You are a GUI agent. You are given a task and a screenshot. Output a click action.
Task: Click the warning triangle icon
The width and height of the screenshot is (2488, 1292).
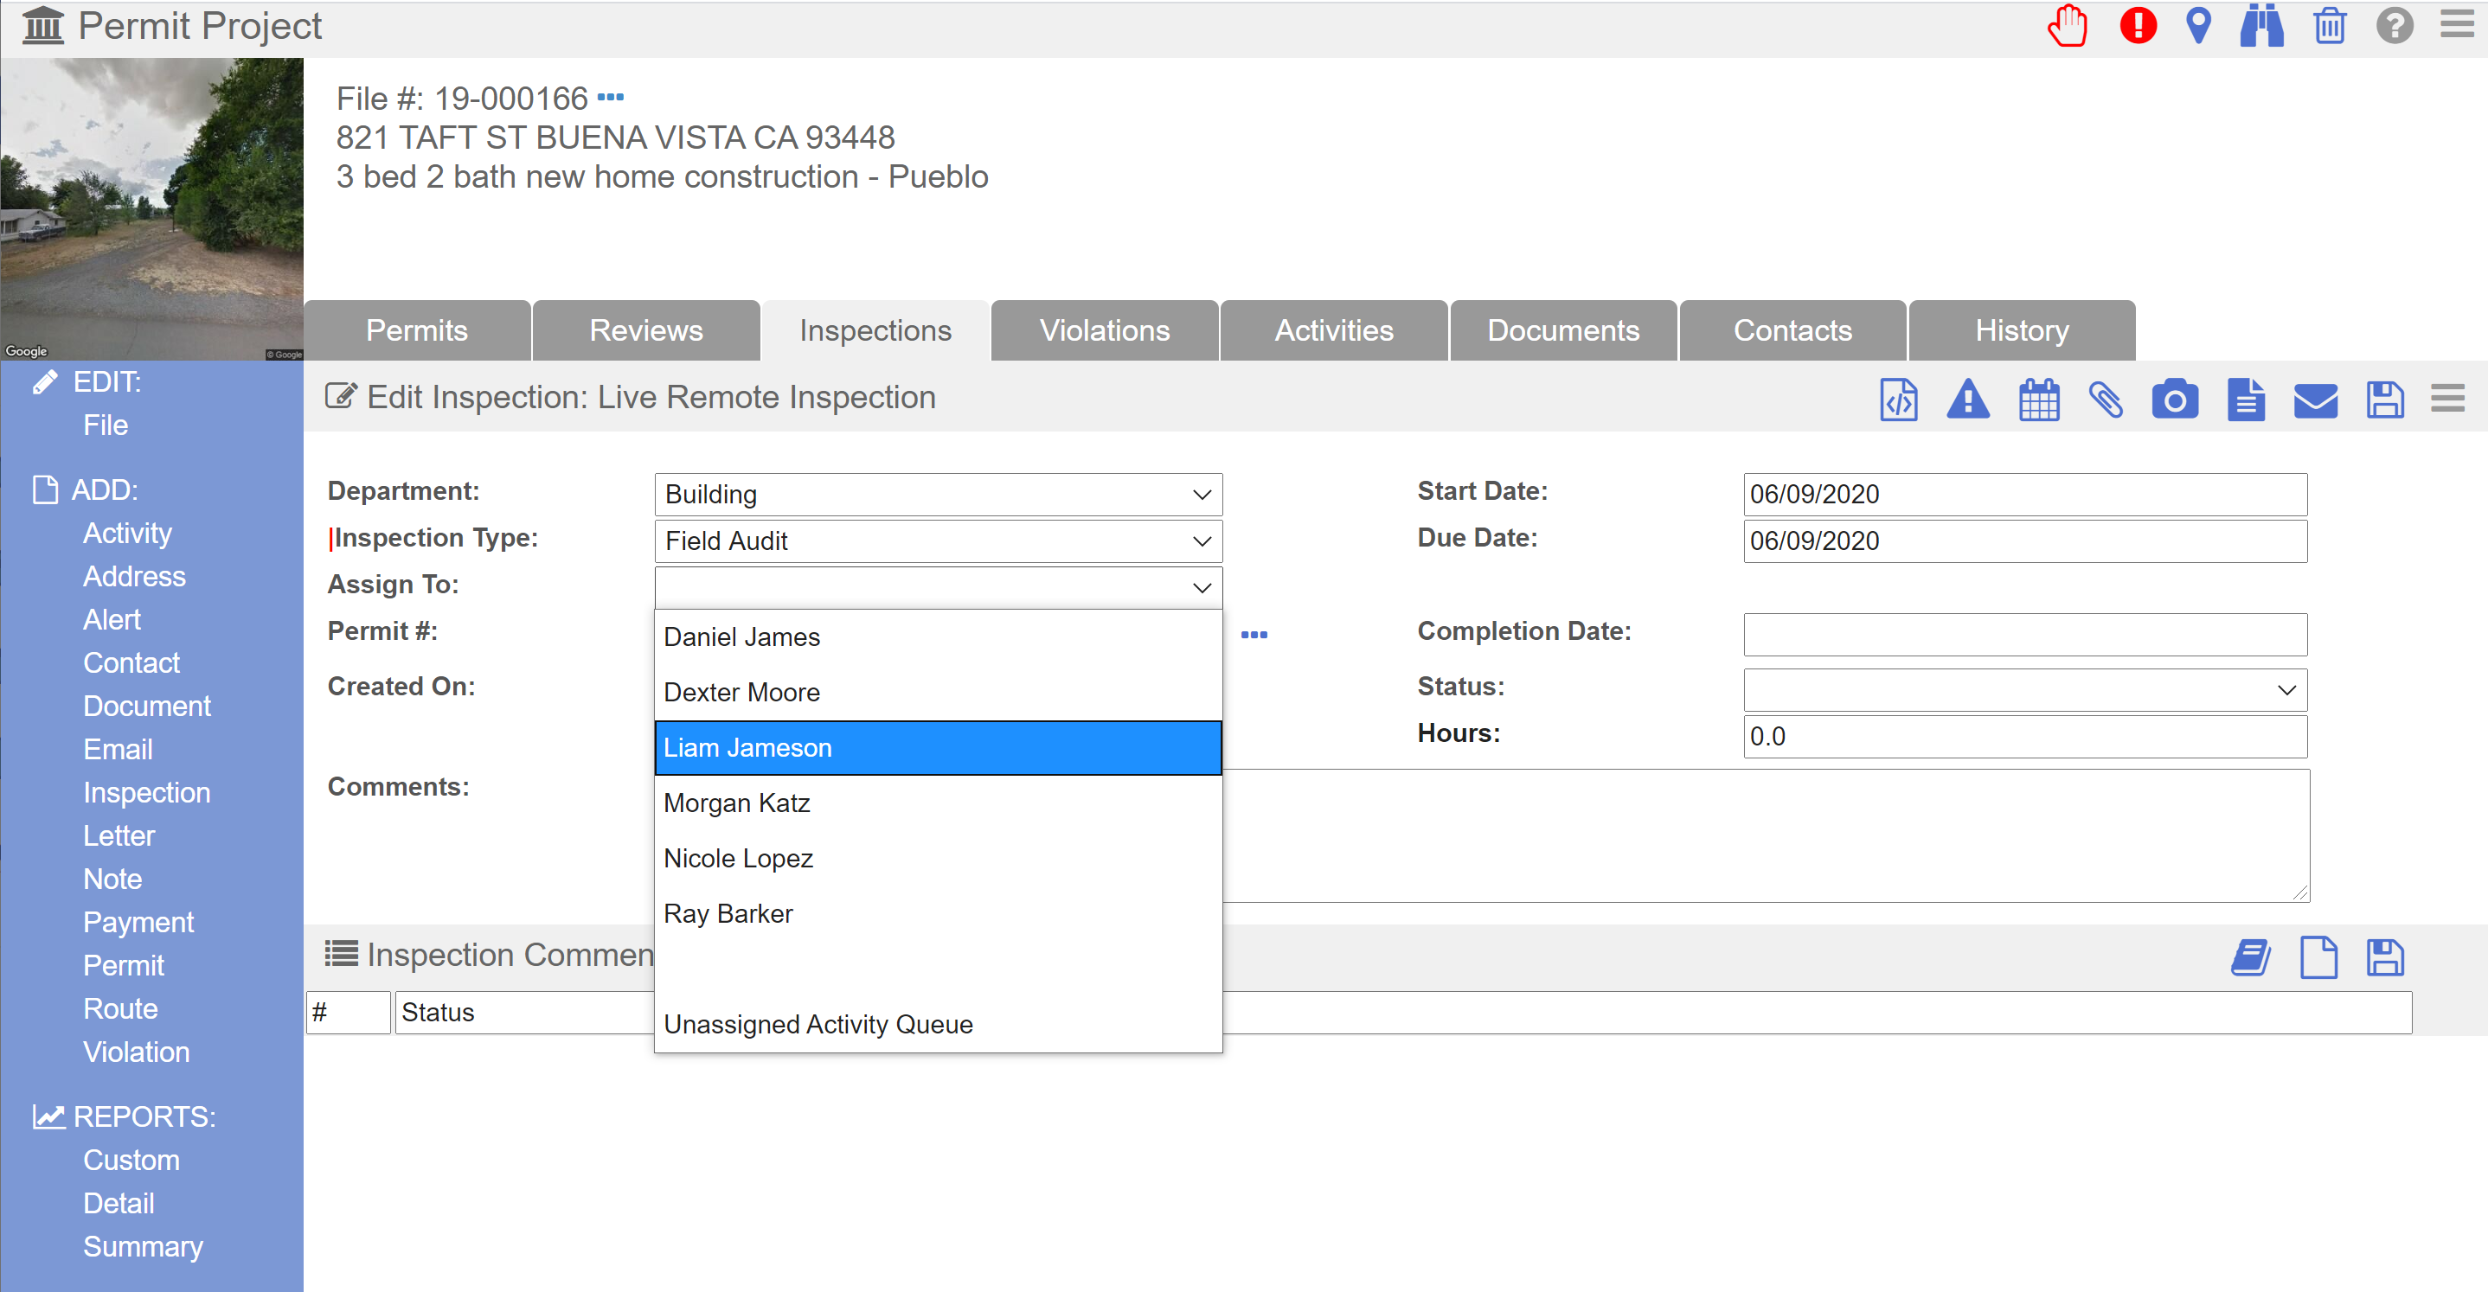coord(1968,399)
